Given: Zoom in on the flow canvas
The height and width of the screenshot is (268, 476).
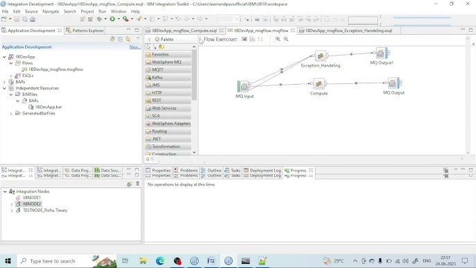Looking at the screenshot, I should pos(278,39).
